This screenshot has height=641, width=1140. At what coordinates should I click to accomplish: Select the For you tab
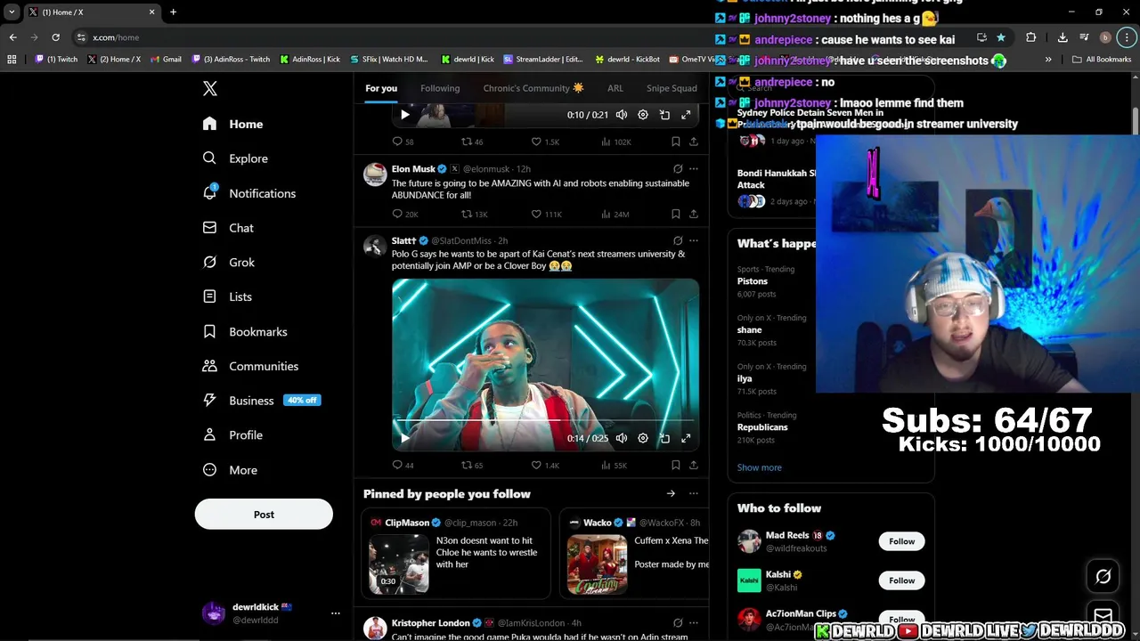point(381,88)
